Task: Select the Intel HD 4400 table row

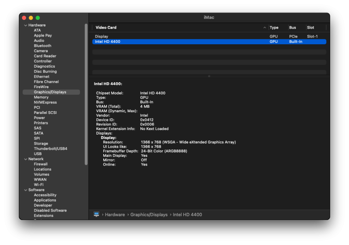Action: point(209,41)
